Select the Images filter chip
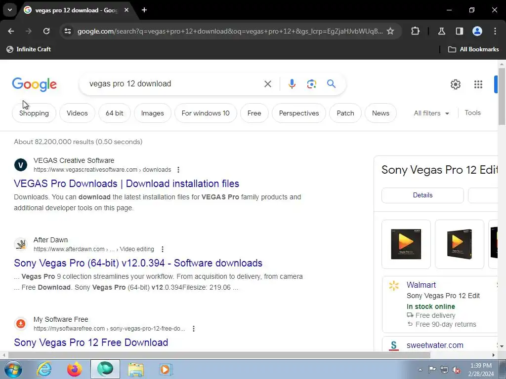The image size is (506, 379). pyautogui.click(x=152, y=113)
